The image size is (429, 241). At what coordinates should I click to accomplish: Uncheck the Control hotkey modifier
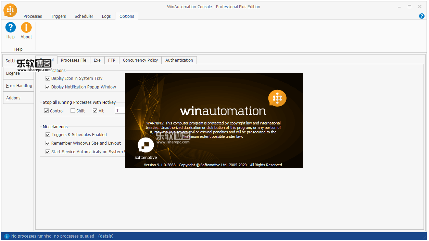47,111
